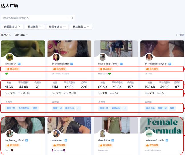Open the mackenziekearnss creator name link
This screenshot has width=185, height=155.
[108, 64]
